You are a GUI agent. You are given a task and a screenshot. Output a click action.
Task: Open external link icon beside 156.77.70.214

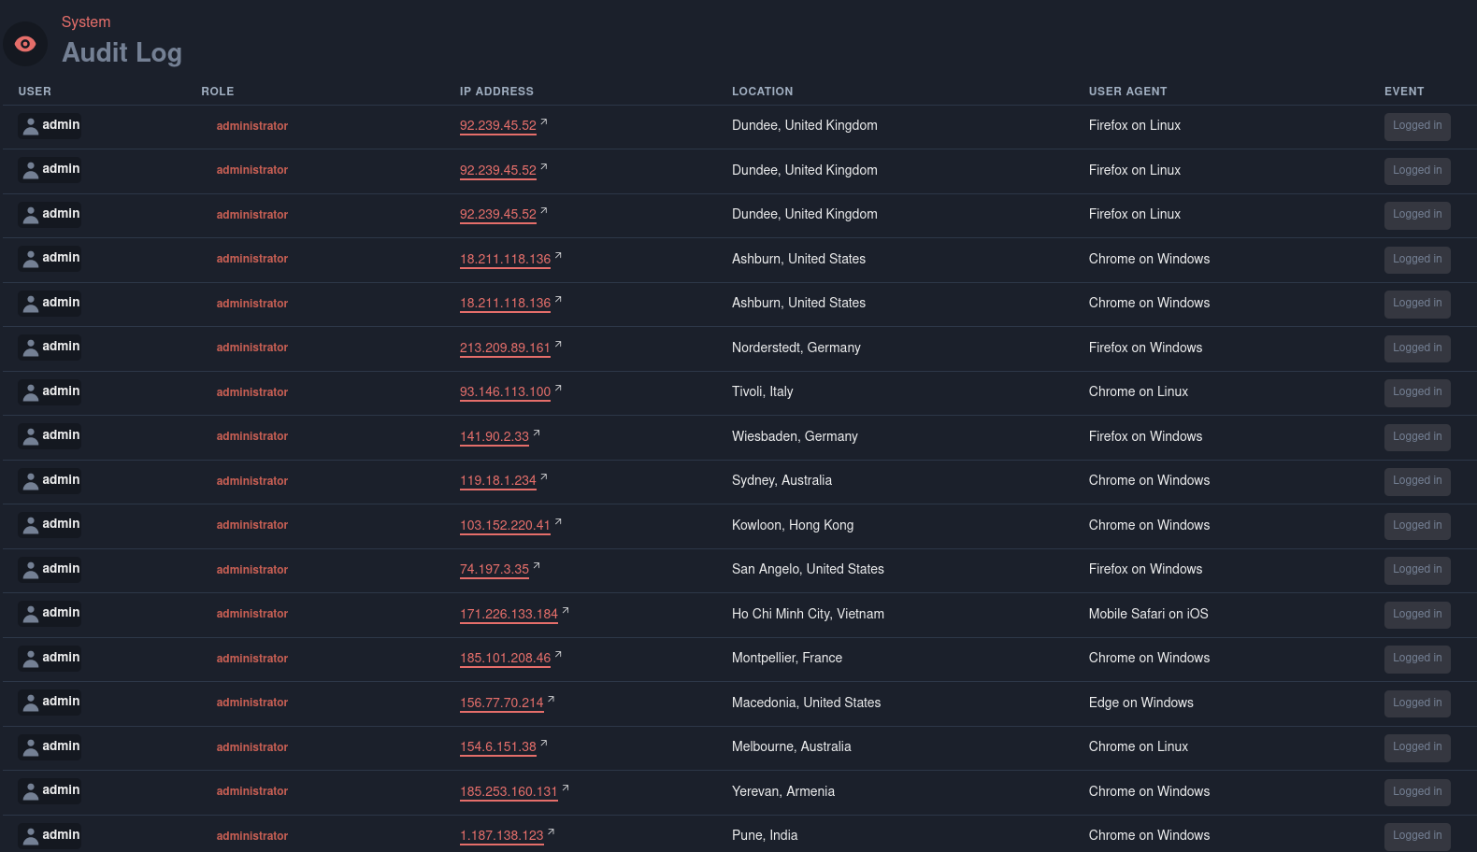(x=551, y=700)
